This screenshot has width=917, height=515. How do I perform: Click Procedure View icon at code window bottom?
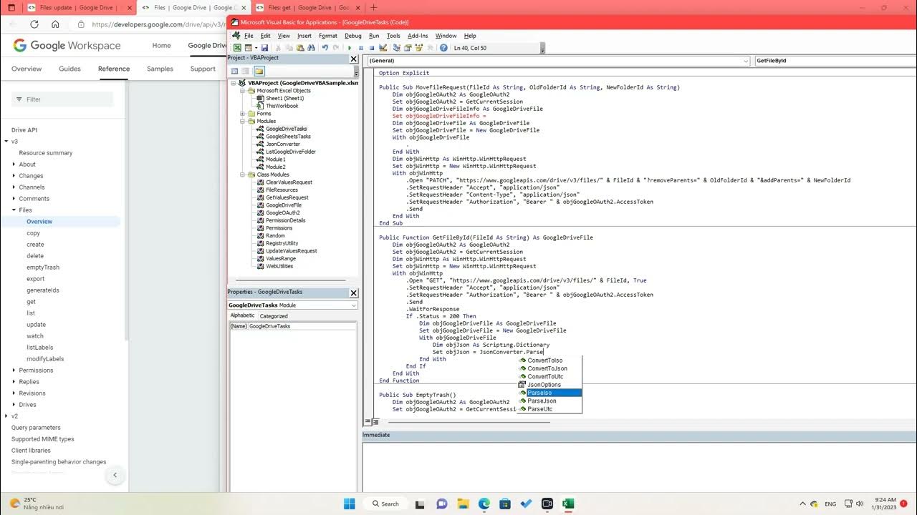(x=367, y=422)
